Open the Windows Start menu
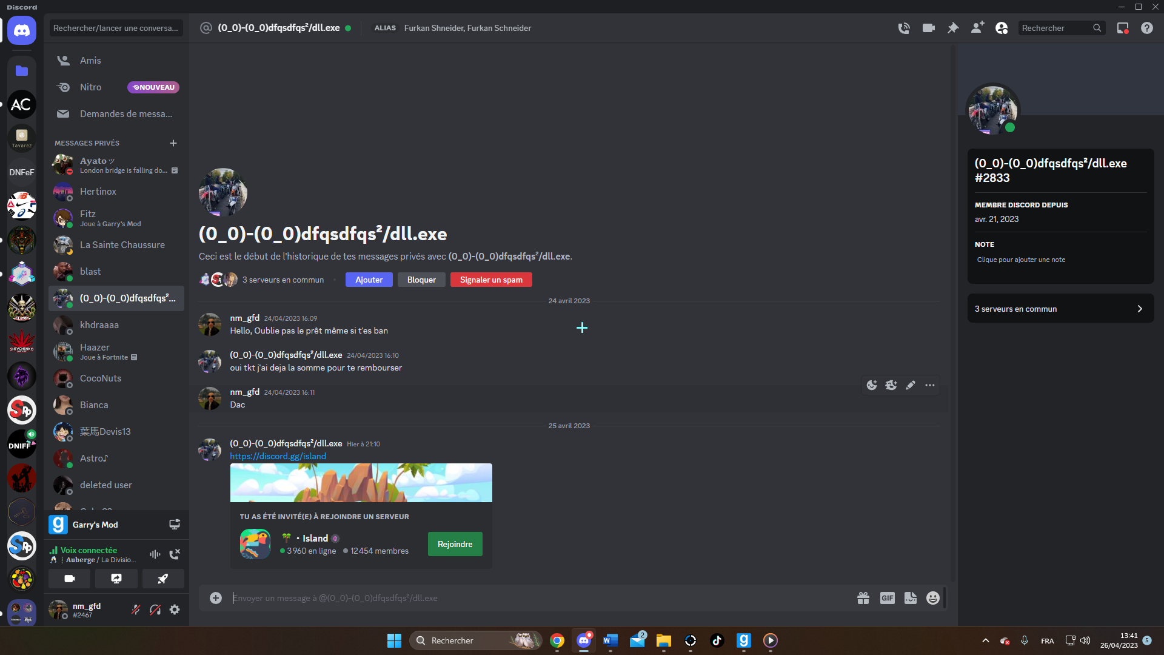This screenshot has height=655, width=1164. [394, 640]
